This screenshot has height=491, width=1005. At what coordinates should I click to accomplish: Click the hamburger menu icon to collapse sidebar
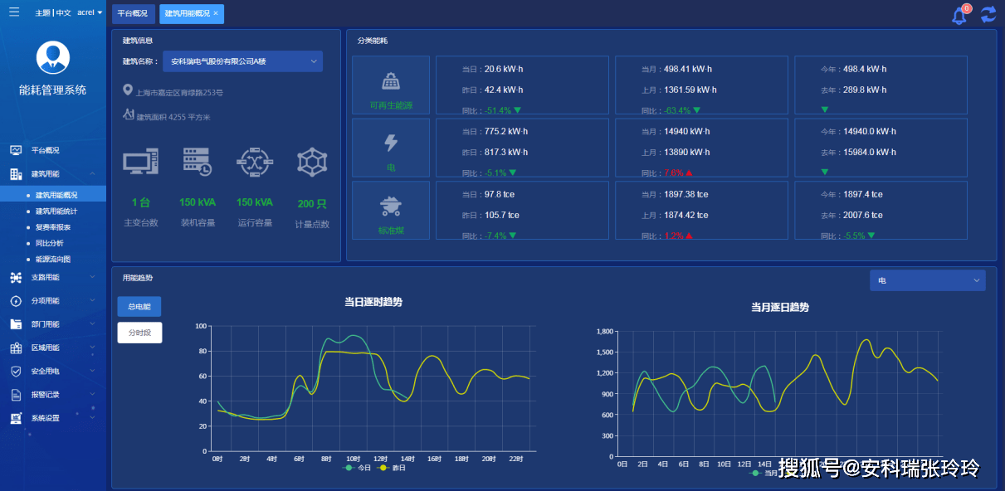point(14,12)
